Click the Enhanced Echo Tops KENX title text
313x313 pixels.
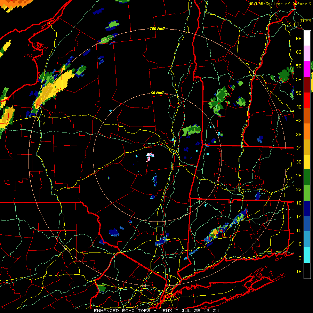156,311
